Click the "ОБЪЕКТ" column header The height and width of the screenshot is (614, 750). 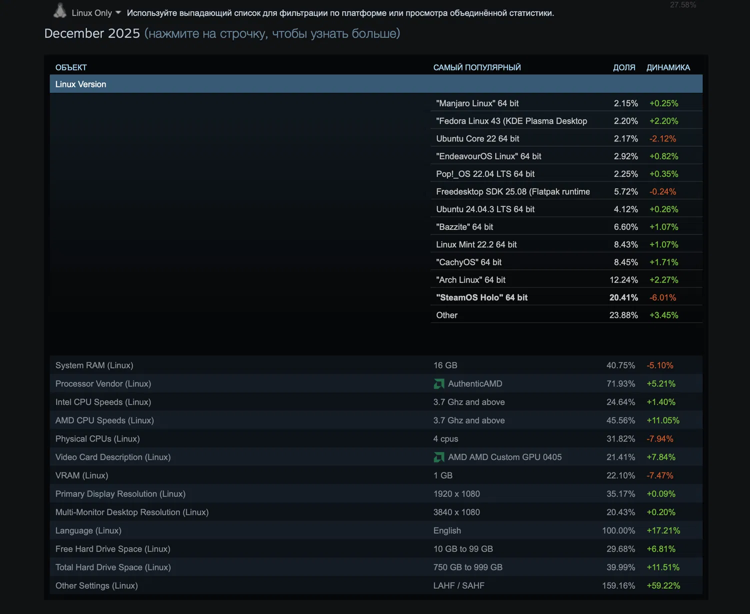click(71, 67)
